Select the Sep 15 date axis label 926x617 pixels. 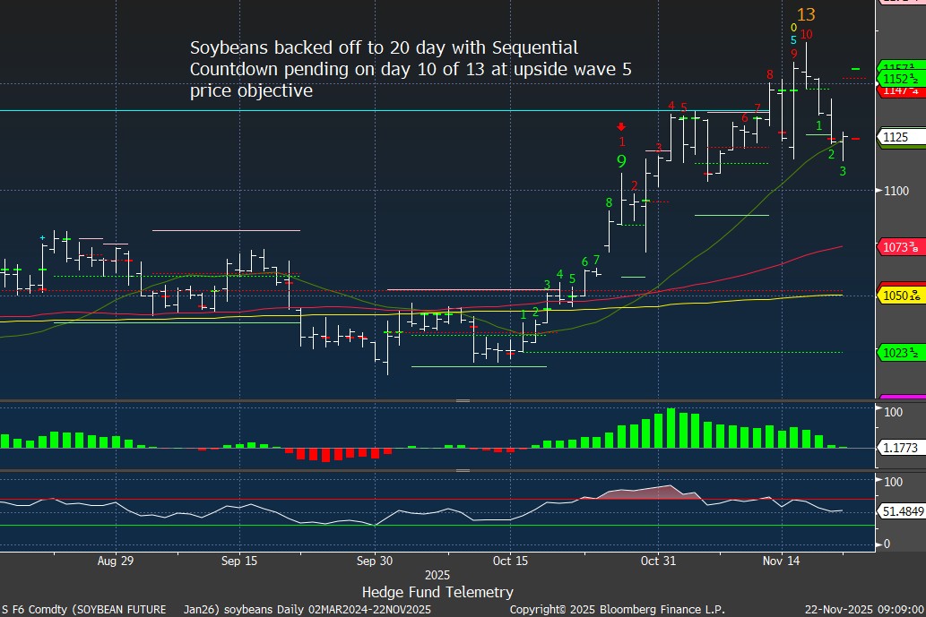pos(238,561)
